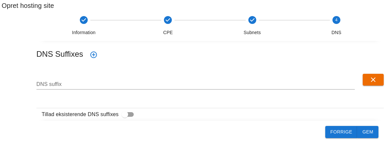This screenshot has height=142, width=387.
Task: Click the DNS step number 4 circle
Action: coord(336,20)
